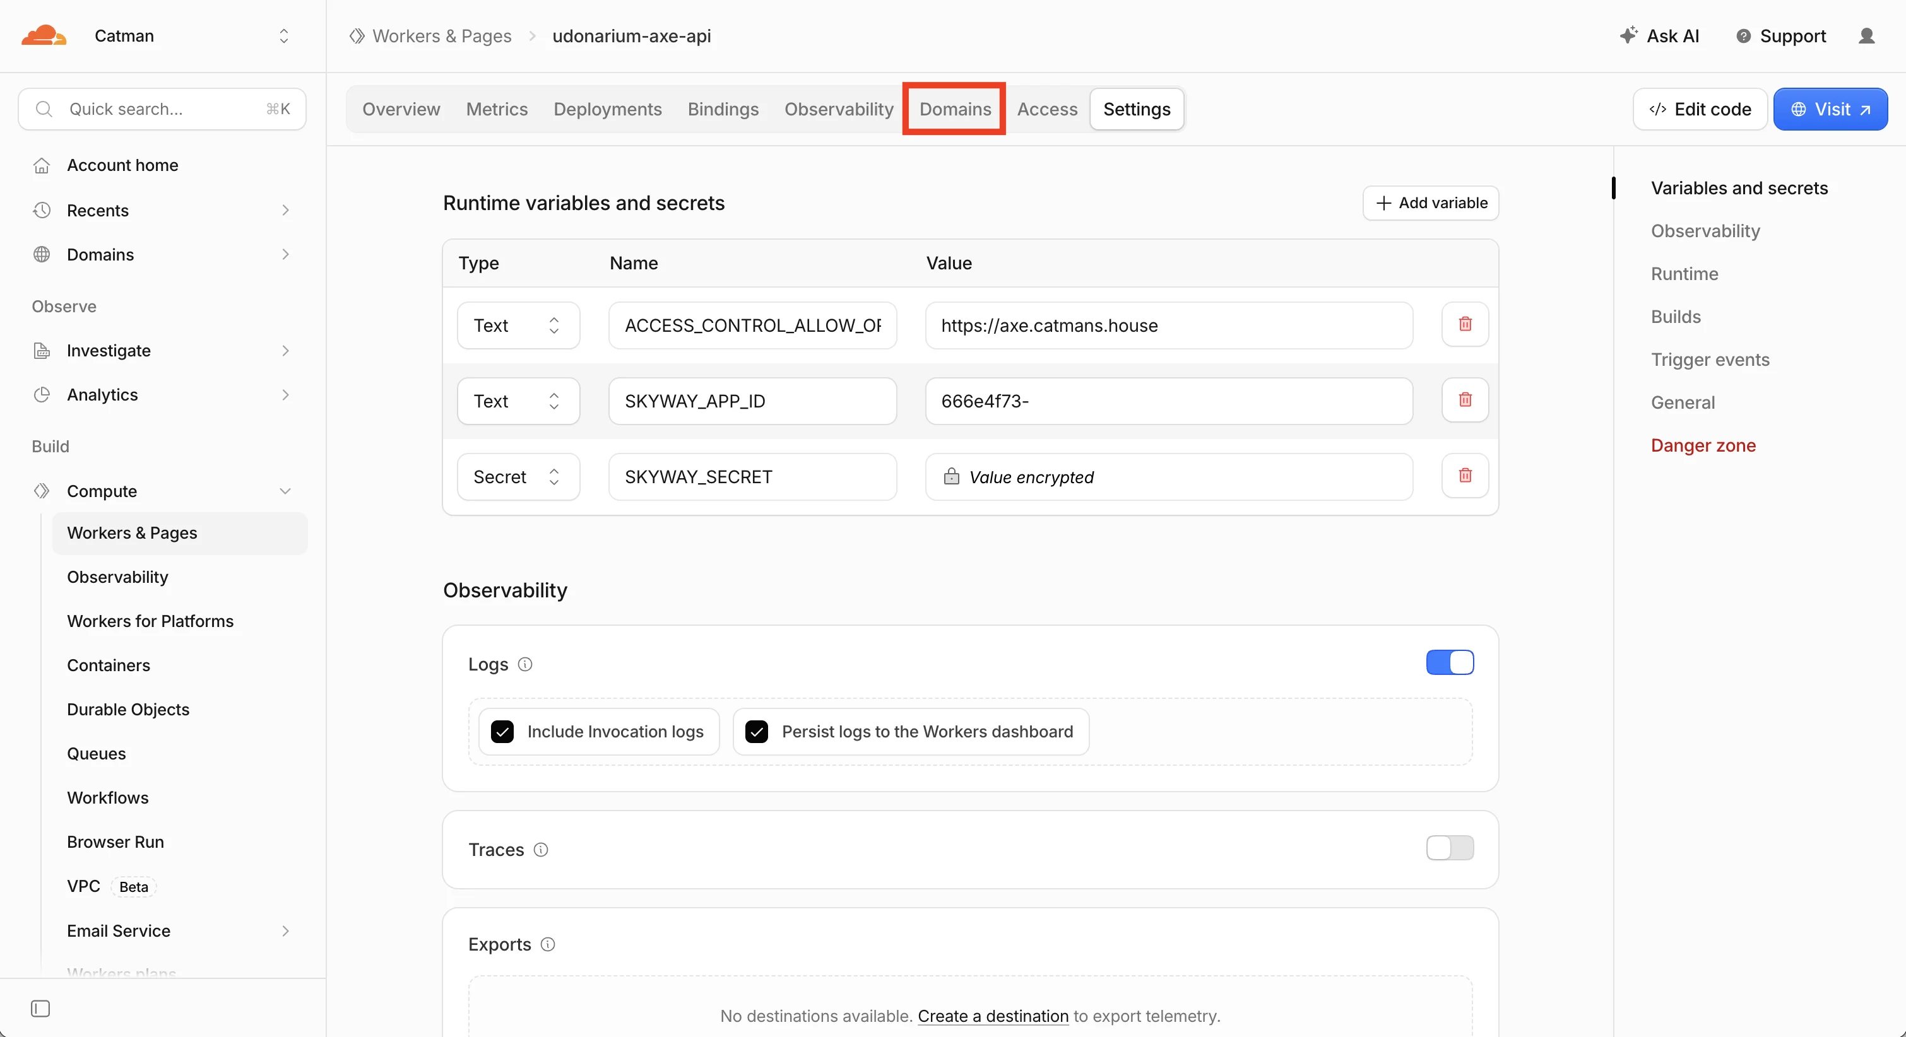This screenshot has height=1037, width=1906.
Task: Click the Recents clock icon
Action: pos(42,210)
